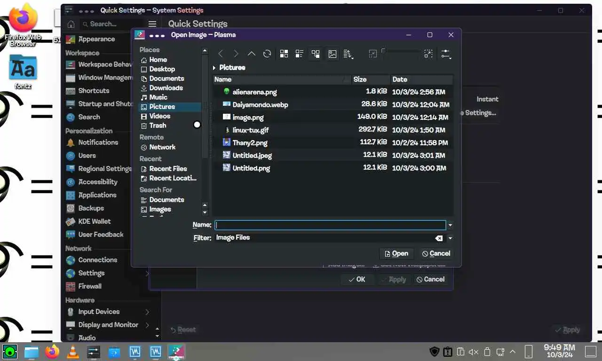This screenshot has width=602, height=361.
Task: Open the Filter dropdown arrow
Action: [450, 238]
